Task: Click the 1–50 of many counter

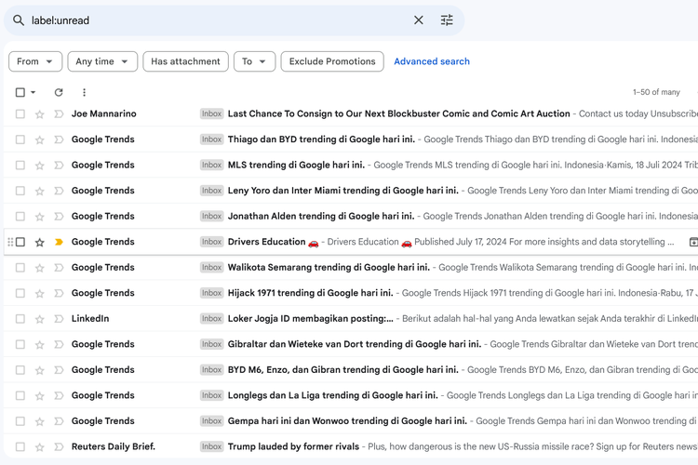Action: coord(657,92)
